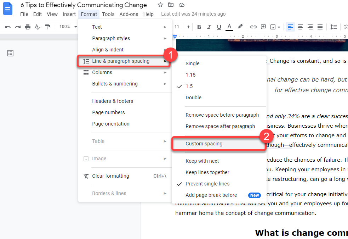Click Remove space after paragraph
This screenshot has height=239, width=348.
coord(220,126)
